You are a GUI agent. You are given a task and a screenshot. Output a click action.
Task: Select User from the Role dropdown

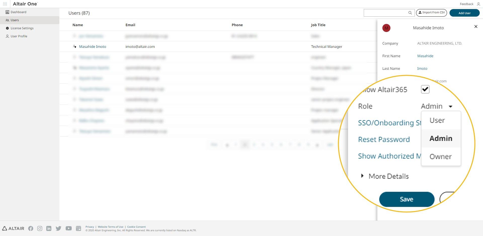[x=437, y=120]
